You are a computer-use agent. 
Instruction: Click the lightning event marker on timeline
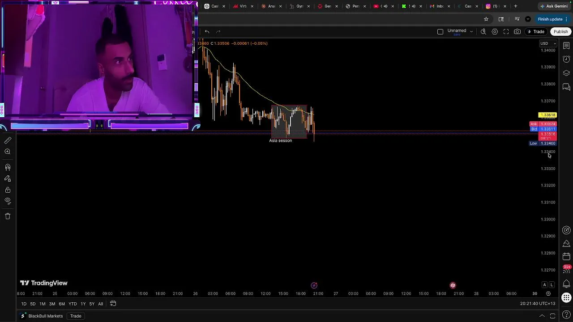coord(314,285)
